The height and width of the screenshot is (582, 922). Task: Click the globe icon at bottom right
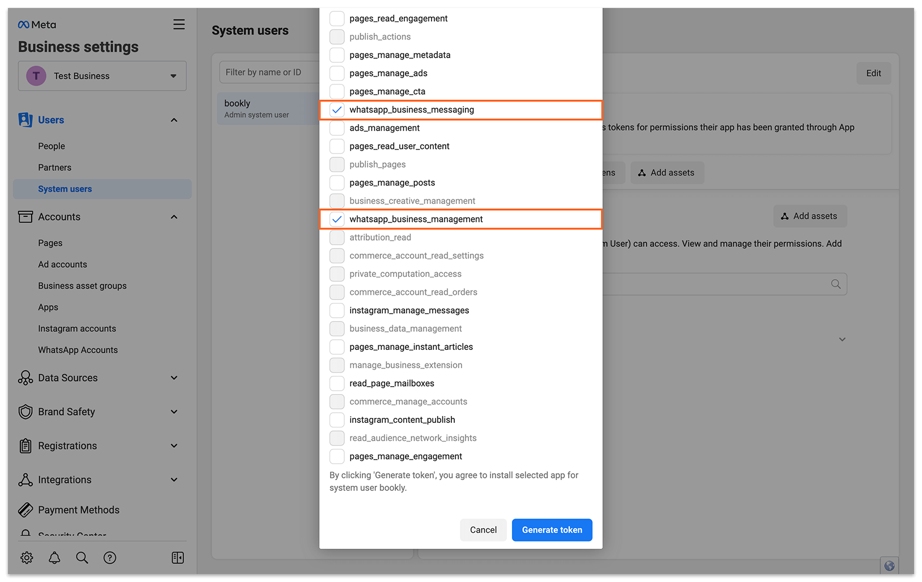coord(889,566)
